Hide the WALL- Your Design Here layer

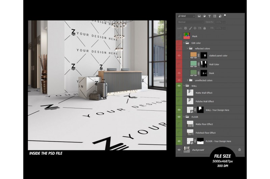[x=179, y=110]
